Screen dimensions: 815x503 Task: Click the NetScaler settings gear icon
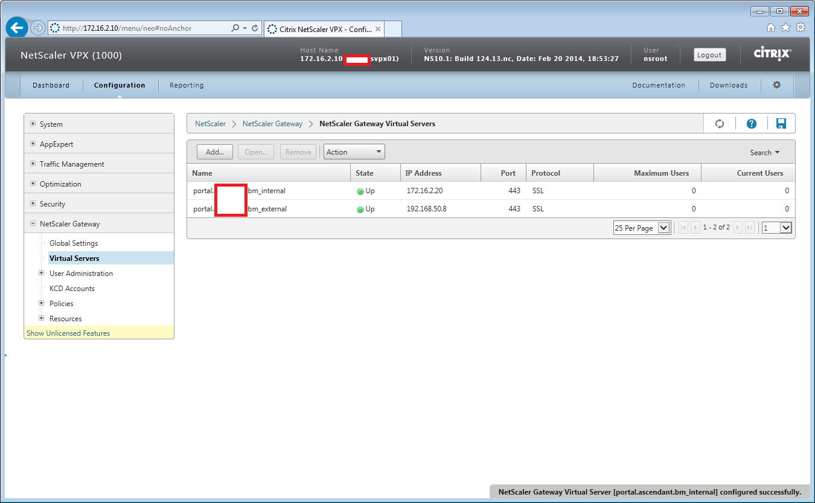(777, 85)
